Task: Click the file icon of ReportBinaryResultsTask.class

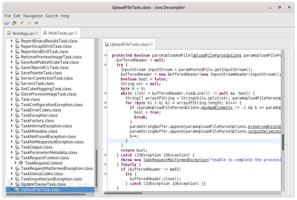Action: click(17, 41)
